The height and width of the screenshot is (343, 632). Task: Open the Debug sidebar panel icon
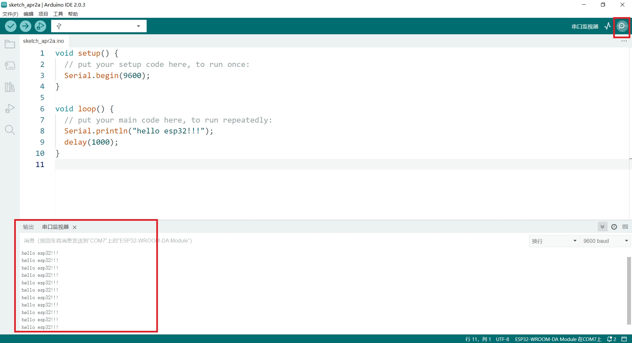tap(10, 108)
